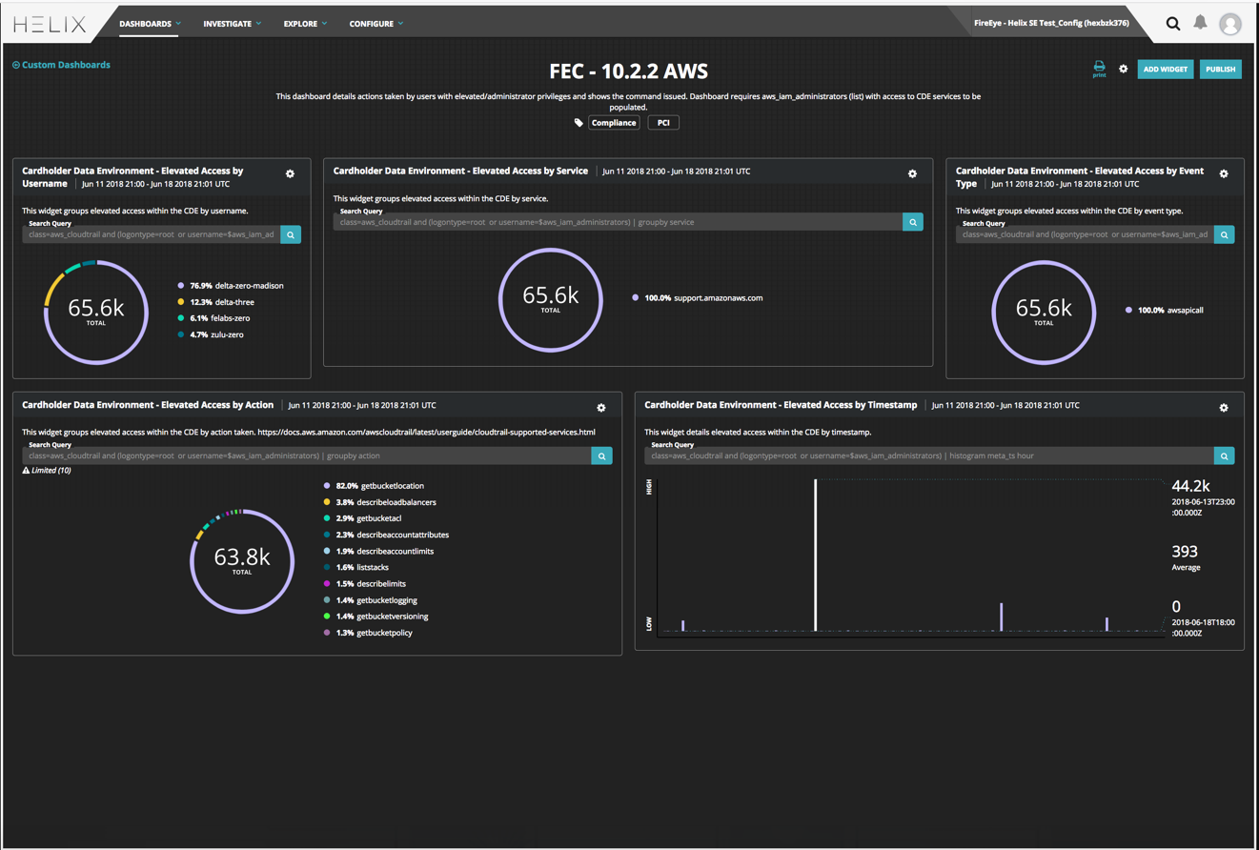Click the getbucketacl legend entry
This screenshot has width=1259, height=850.
coord(363,518)
